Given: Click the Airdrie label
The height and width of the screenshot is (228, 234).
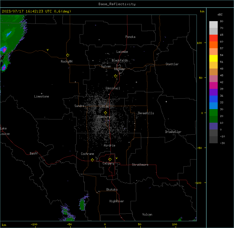Looking at the screenshot, I should [110, 145].
